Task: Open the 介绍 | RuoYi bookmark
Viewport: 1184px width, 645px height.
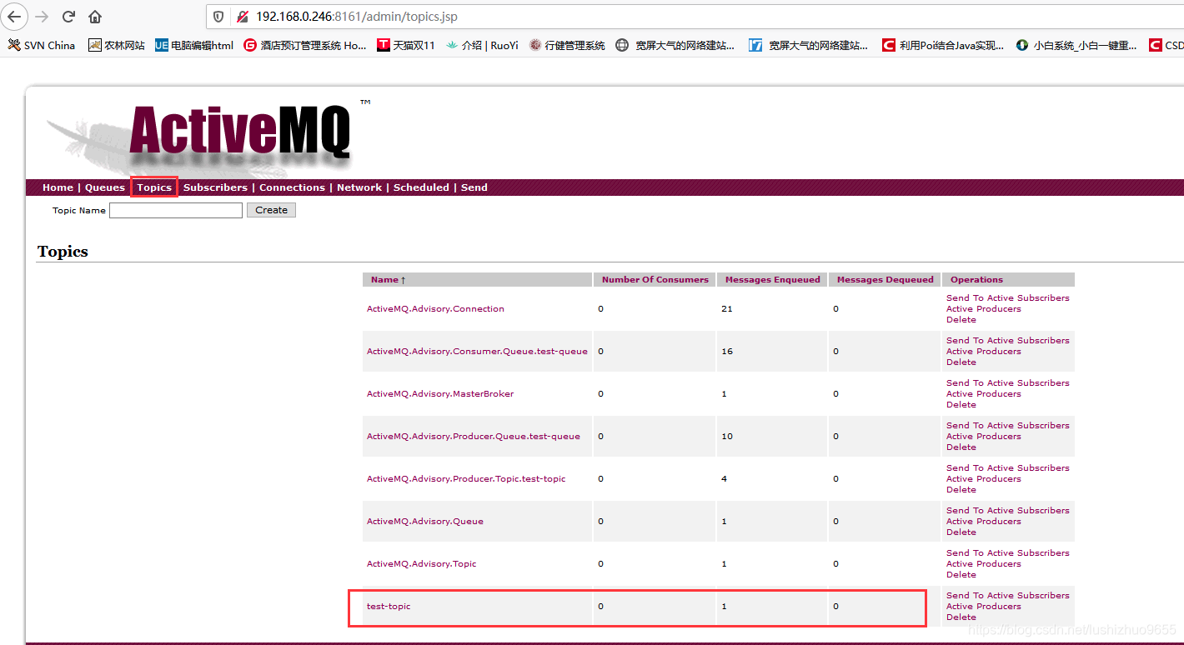Action: (482, 45)
